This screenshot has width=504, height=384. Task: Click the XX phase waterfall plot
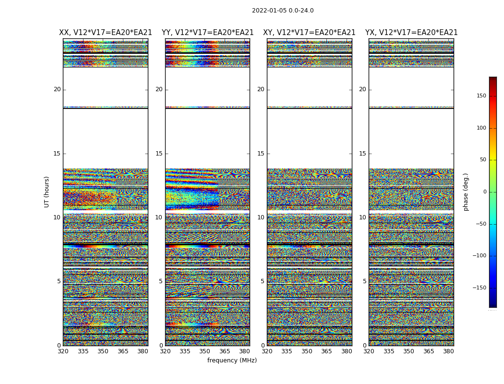click(106, 192)
